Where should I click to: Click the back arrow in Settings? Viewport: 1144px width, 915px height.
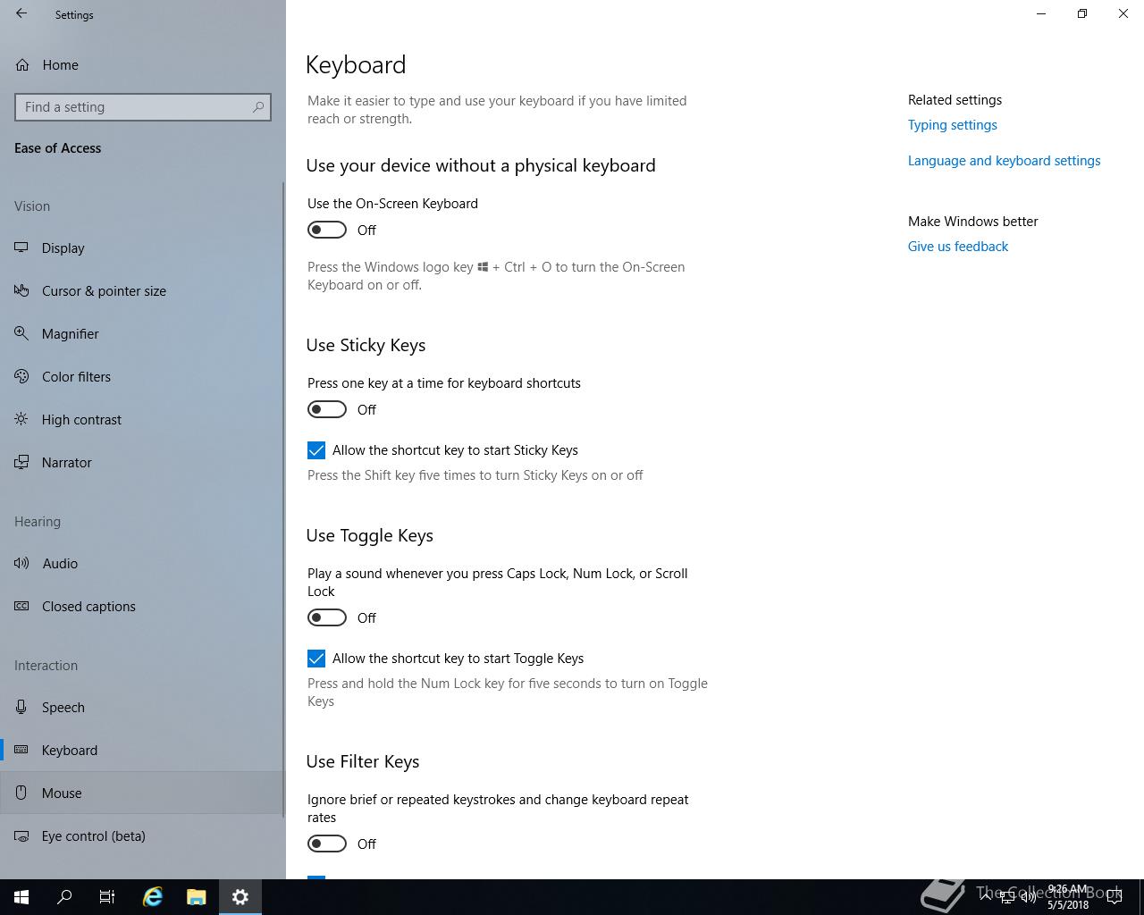tap(21, 14)
